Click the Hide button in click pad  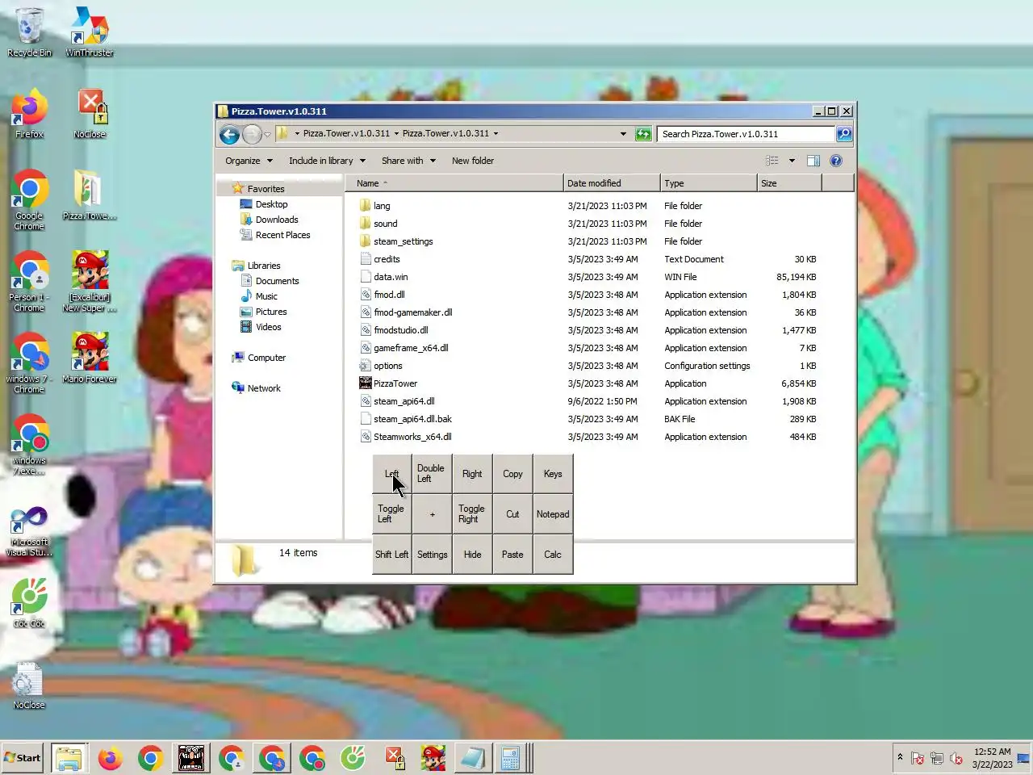[472, 555]
